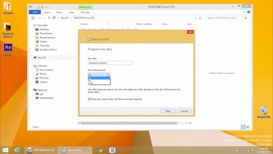273x154 pixels.
Task: Sort by the Type column header
Action: pos(165,24)
